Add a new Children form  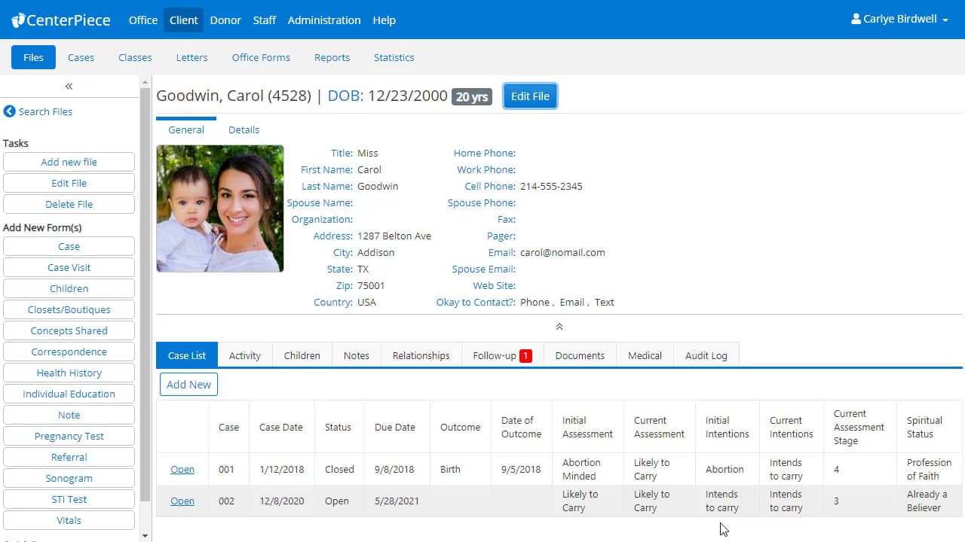click(69, 288)
